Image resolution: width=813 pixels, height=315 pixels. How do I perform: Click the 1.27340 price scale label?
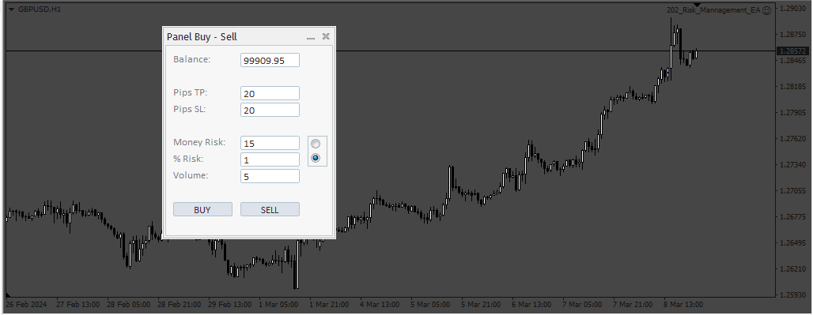pyautogui.click(x=792, y=165)
